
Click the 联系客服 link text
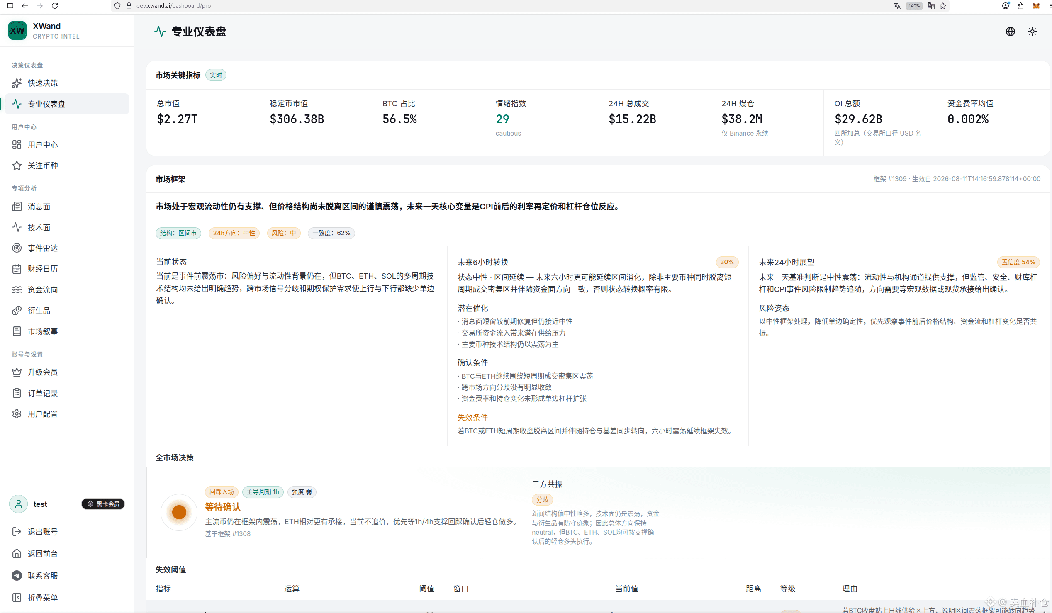pyautogui.click(x=43, y=576)
